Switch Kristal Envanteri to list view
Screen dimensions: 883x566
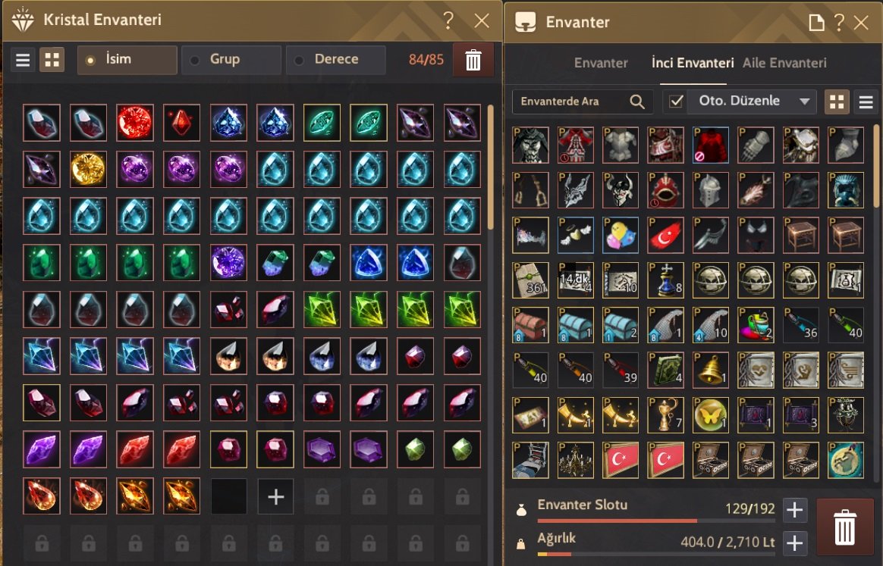coord(23,60)
